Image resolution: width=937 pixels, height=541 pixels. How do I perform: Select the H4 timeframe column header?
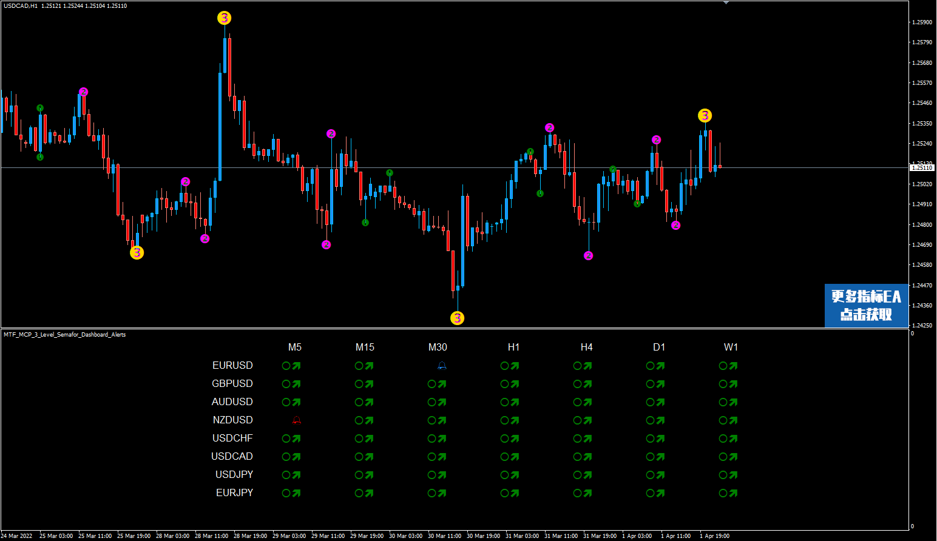[586, 348]
